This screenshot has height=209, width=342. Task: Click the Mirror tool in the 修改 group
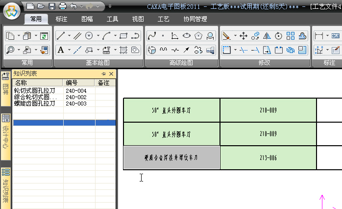pyautogui.click(x=267, y=36)
